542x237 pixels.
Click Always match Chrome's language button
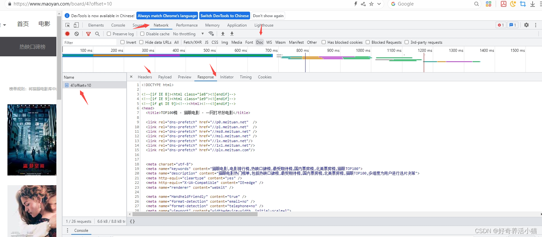(x=167, y=16)
